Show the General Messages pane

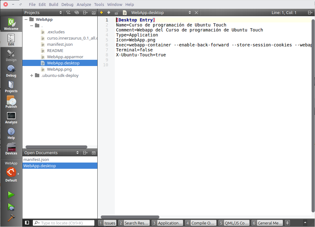(x=268, y=223)
